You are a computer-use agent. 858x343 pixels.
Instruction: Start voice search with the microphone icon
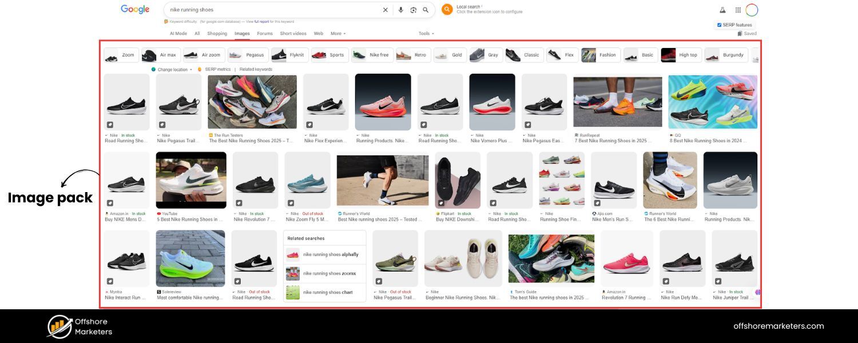coord(400,10)
